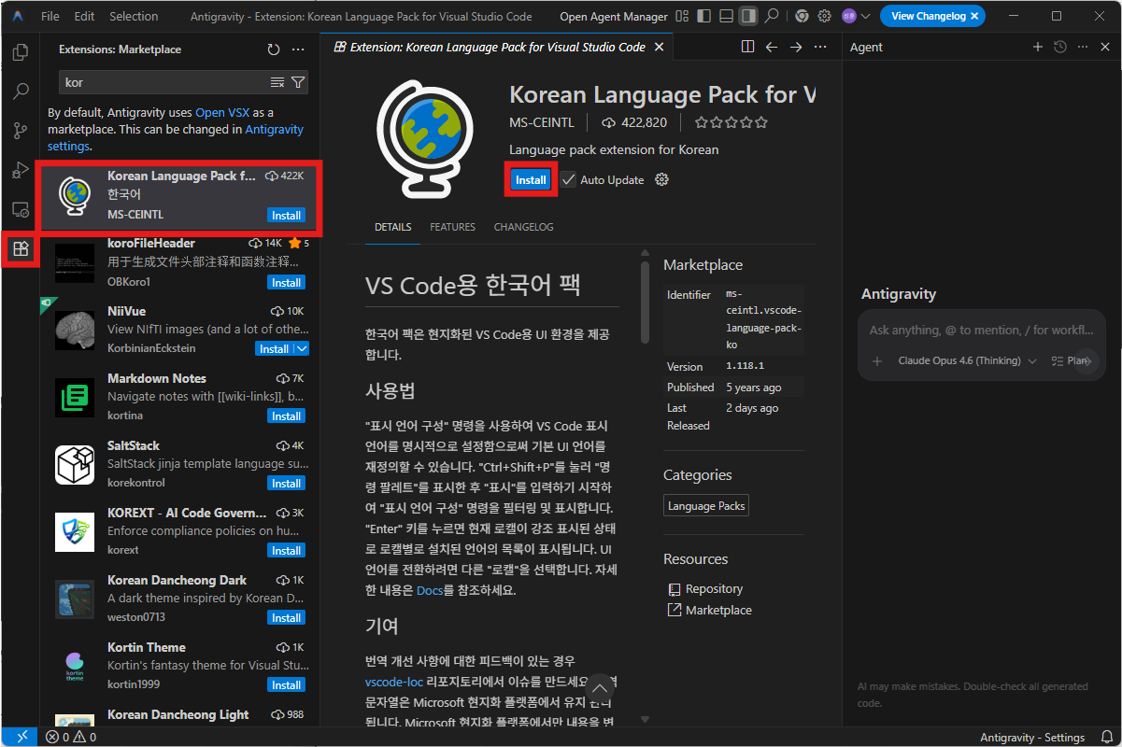
Task: Switch to the FEATURES tab
Action: coord(452,227)
